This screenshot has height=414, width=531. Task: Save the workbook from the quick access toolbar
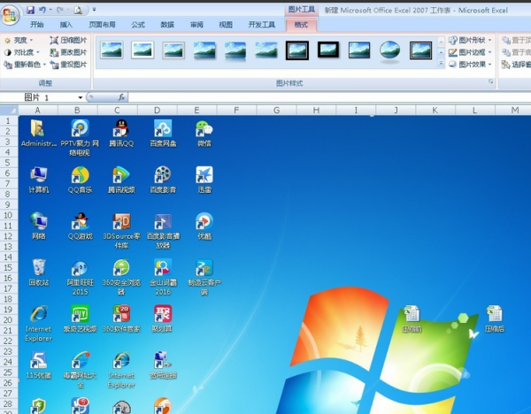pyautogui.click(x=30, y=10)
